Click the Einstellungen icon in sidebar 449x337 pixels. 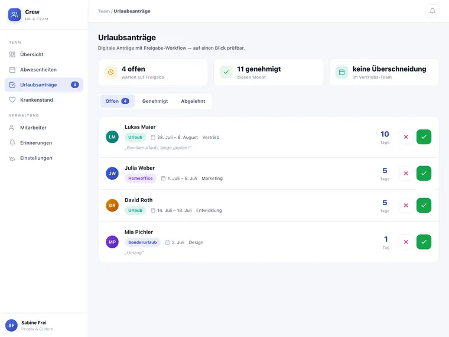point(12,158)
